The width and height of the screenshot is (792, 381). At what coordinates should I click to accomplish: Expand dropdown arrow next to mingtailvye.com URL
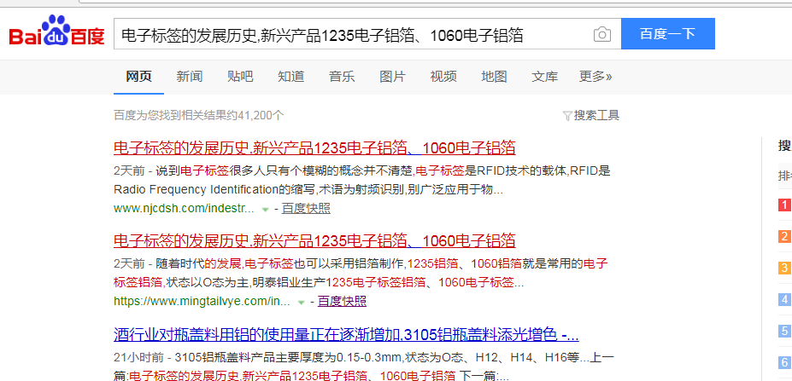click(x=301, y=303)
